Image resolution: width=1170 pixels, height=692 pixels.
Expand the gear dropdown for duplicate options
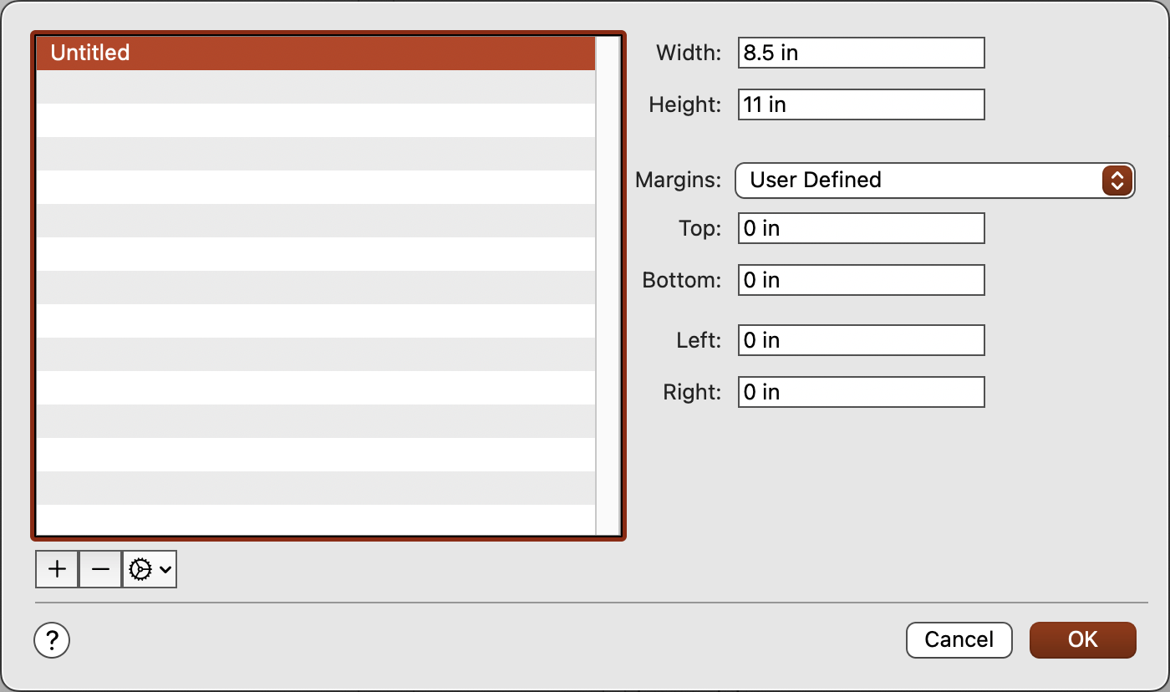(165, 569)
